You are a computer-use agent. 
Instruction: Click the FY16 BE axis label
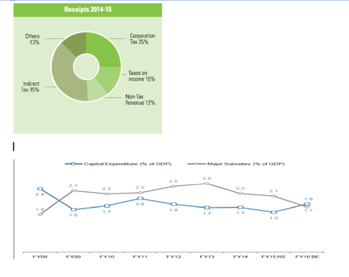tap(307, 256)
